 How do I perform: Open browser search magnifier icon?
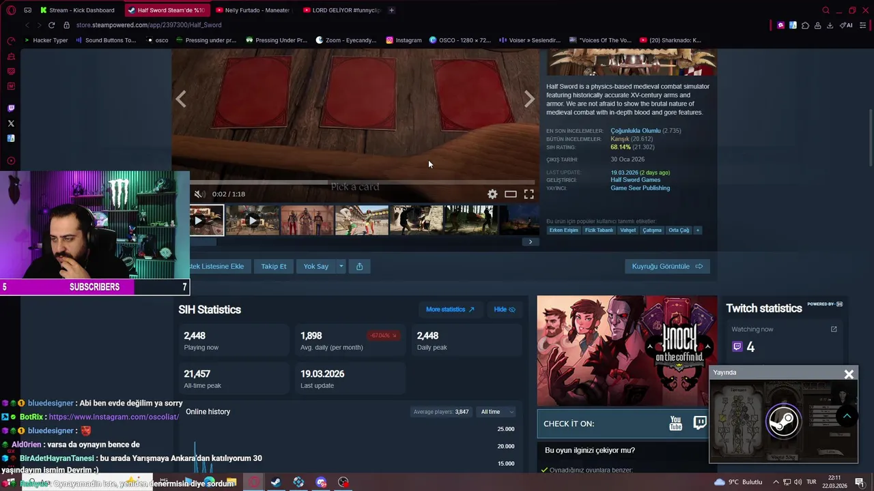826,10
